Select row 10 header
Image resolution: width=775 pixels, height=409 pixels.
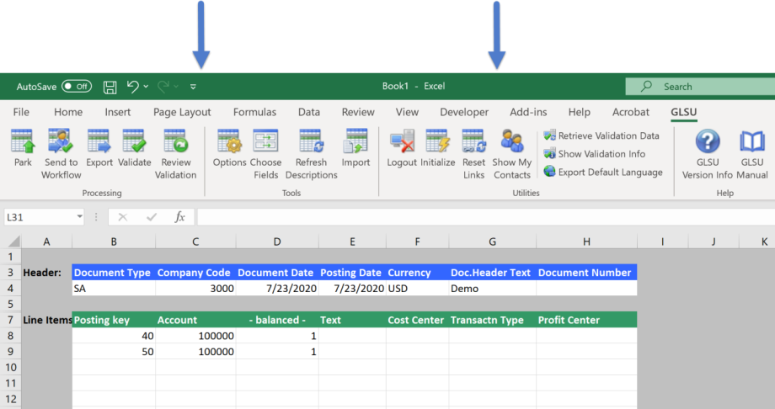(x=10, y=368)
